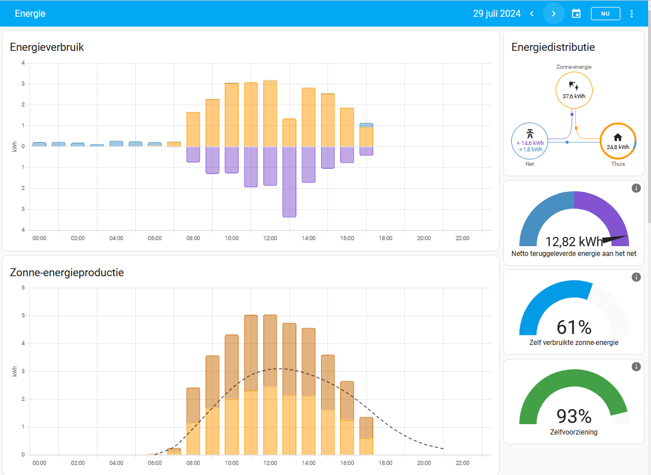Show info for net returned energy gauge
This screenshot has width=651, height=475.
636,188
